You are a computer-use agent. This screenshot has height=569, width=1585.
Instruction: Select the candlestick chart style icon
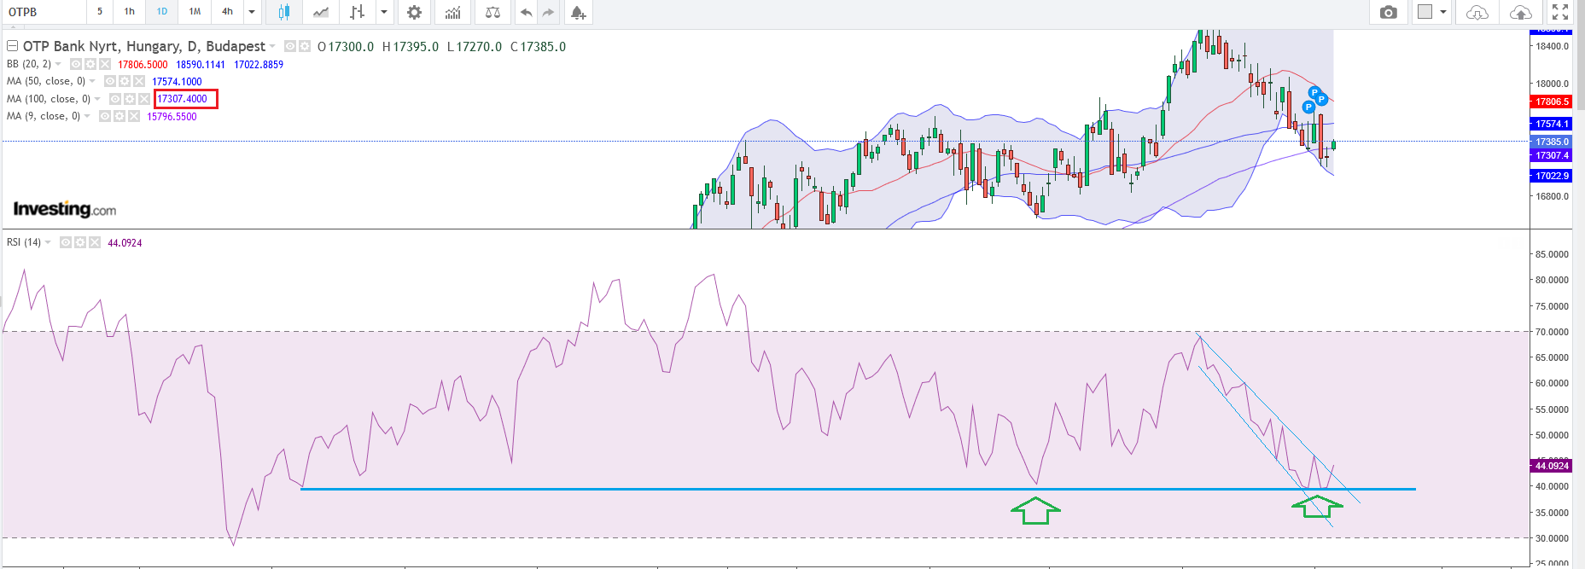pyautogui.click(x=284, y=12)
